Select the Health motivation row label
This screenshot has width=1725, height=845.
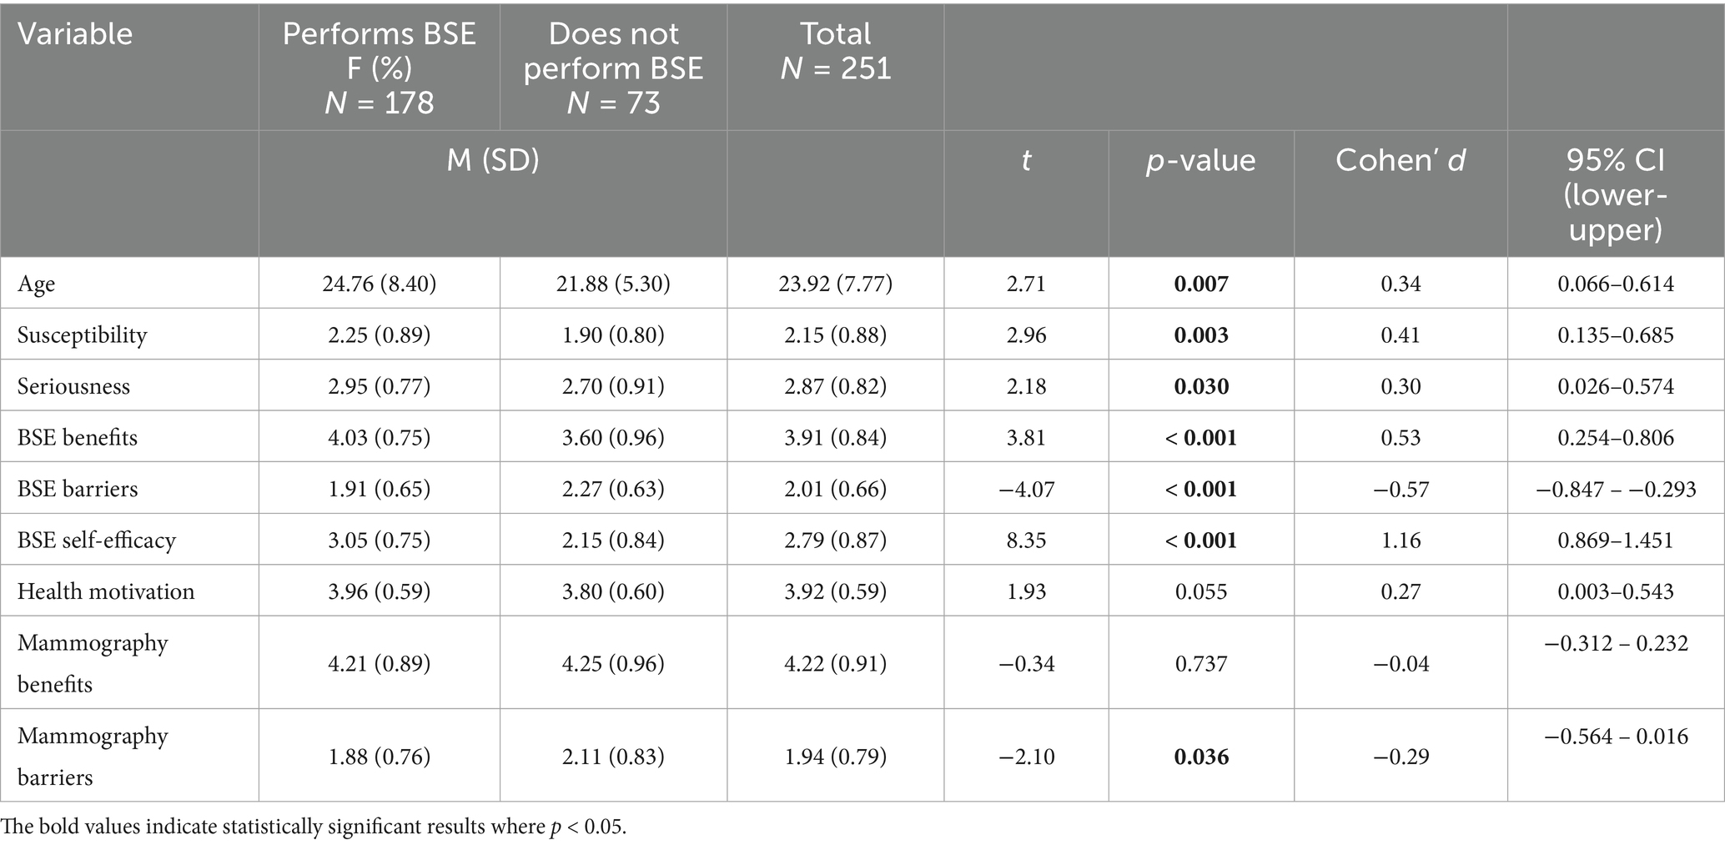pyautogui.click(x=106, y=591)
